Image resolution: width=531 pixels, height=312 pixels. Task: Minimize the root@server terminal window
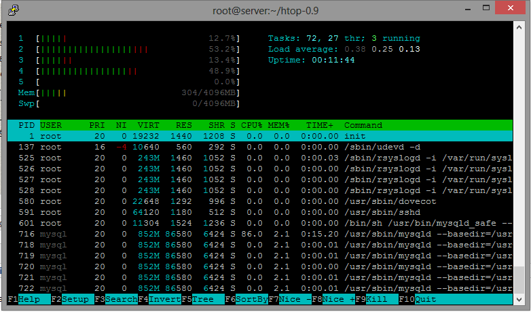[x=468, y=8]
